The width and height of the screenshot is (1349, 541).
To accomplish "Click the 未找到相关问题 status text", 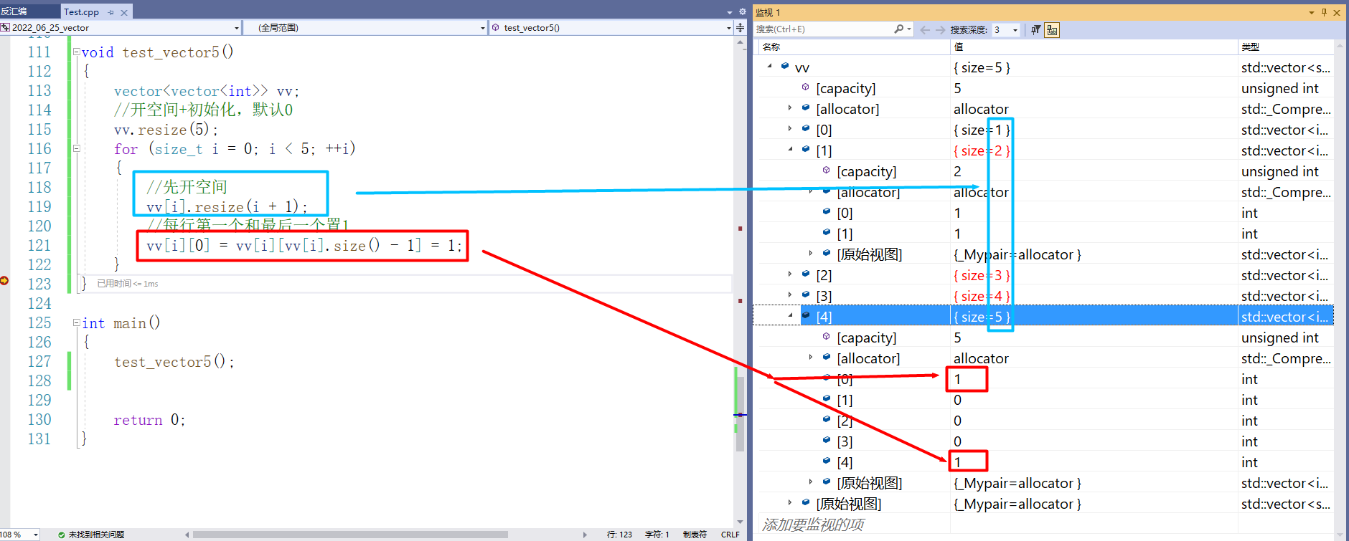I will click(x=96, y=535).
